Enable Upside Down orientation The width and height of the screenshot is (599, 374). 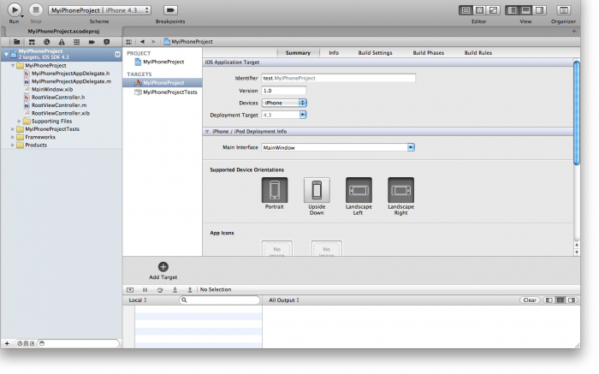coord(317,190)
